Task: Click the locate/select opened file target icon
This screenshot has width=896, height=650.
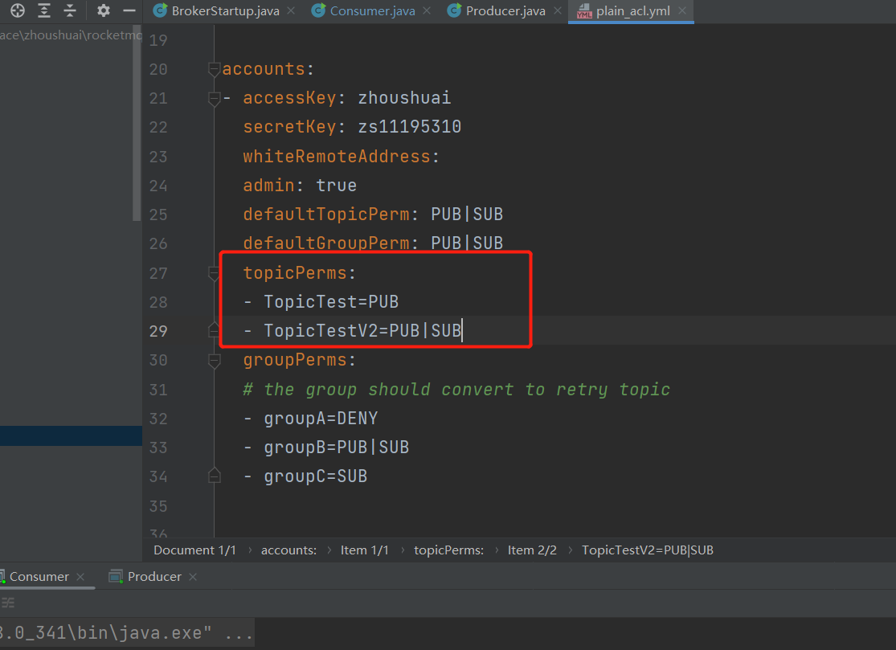Action: 18,10
